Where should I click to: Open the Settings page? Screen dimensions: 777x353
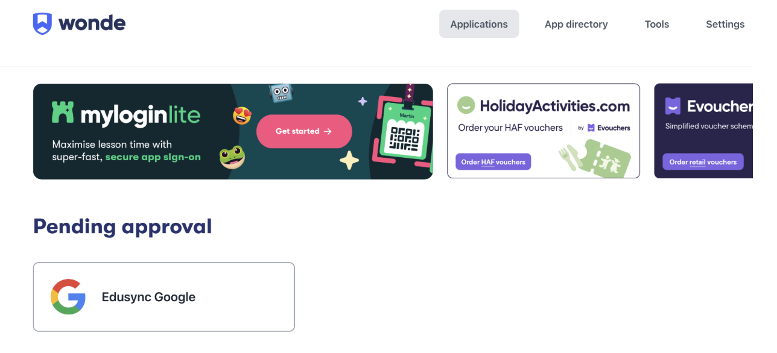[725, 24]
